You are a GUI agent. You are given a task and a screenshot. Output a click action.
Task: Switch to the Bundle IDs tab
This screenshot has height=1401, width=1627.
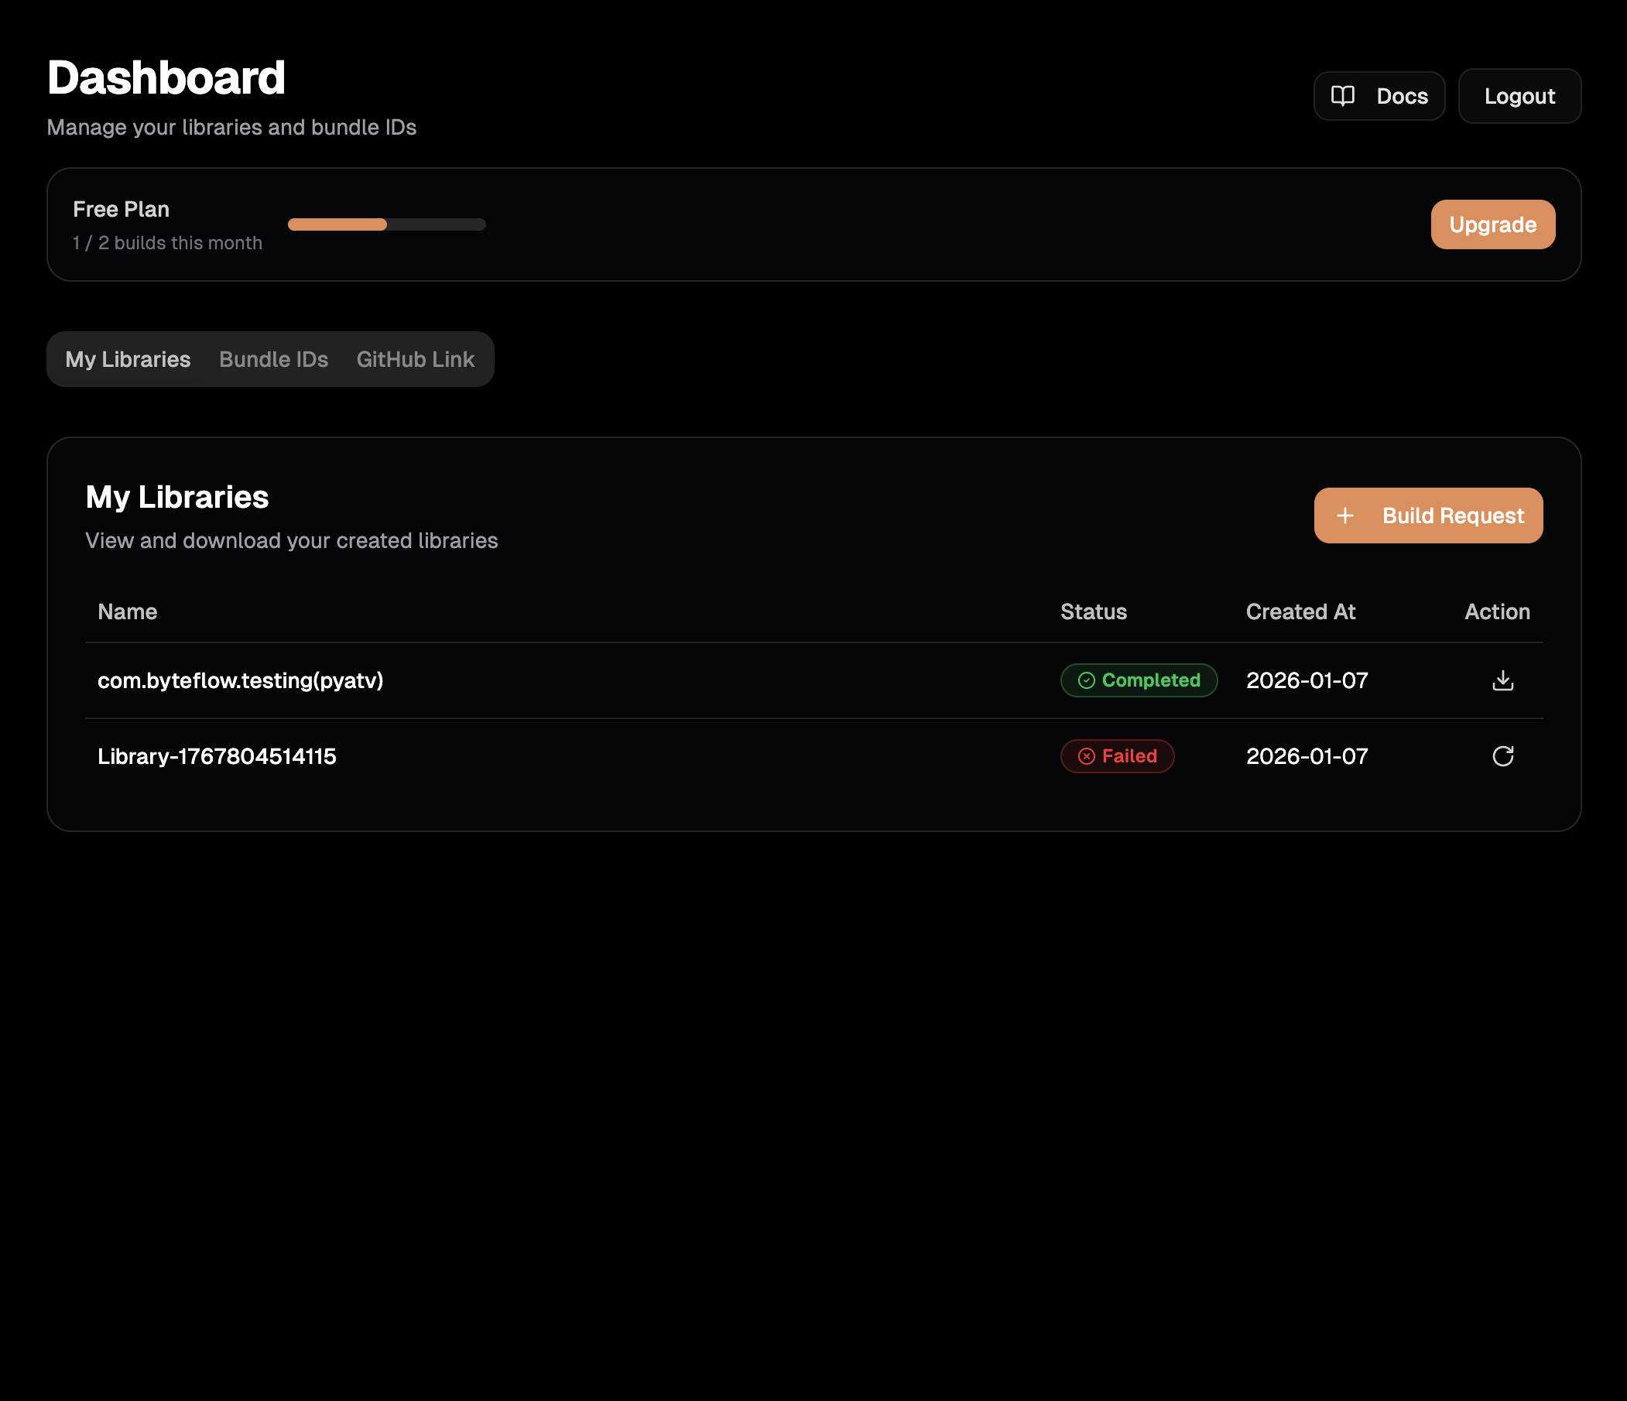coord(273,359)
